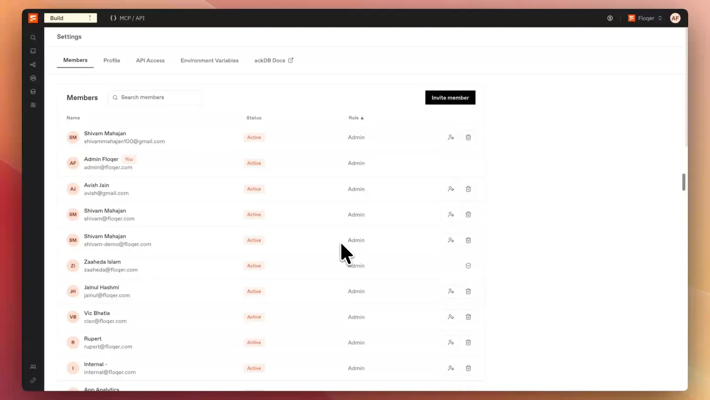Image resolution: width=710 pixels, height=400 pixels.
Task: Open the inbox icon in left sidebar
Action: [x=33, y=51]
